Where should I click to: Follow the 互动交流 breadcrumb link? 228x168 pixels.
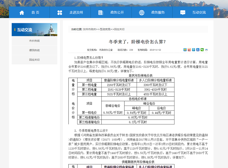[x=105, y=29]
